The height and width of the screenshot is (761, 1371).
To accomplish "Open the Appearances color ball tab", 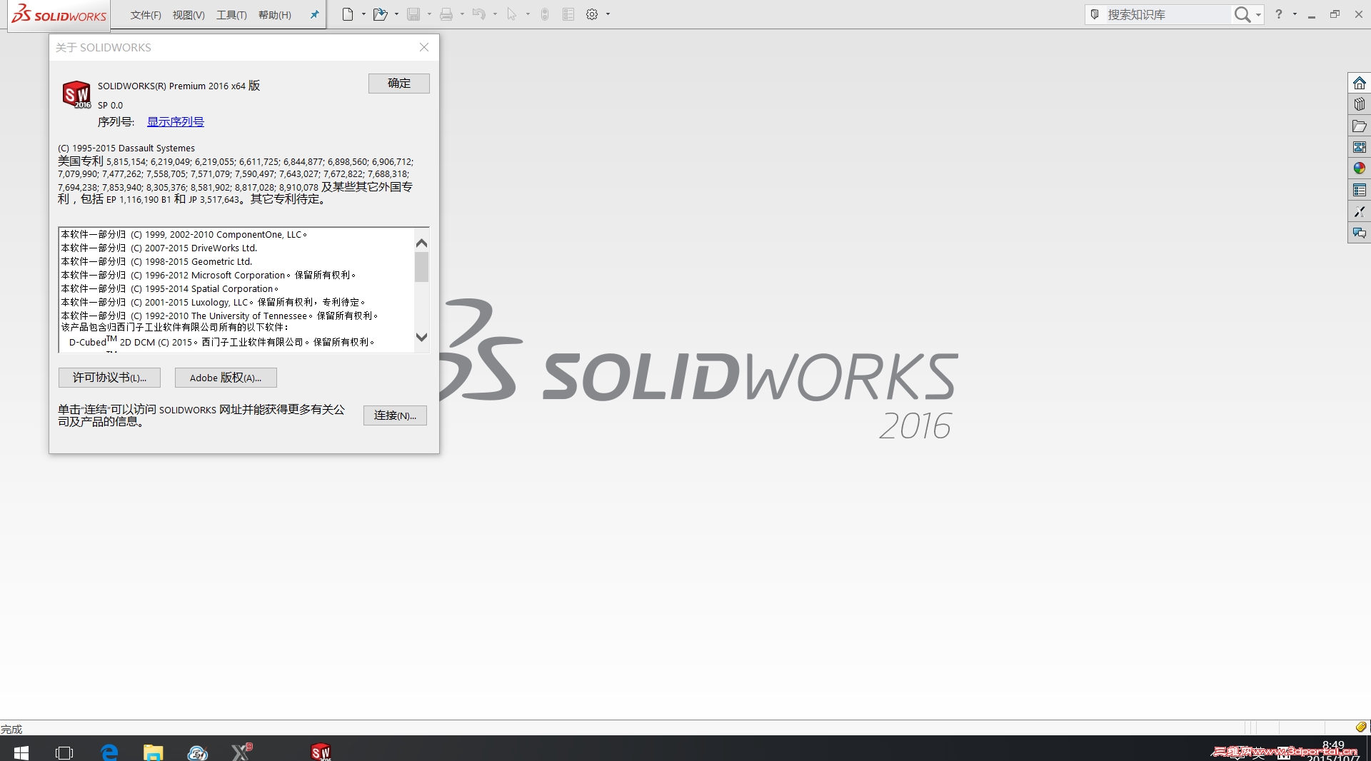I will click(1360, 168).
